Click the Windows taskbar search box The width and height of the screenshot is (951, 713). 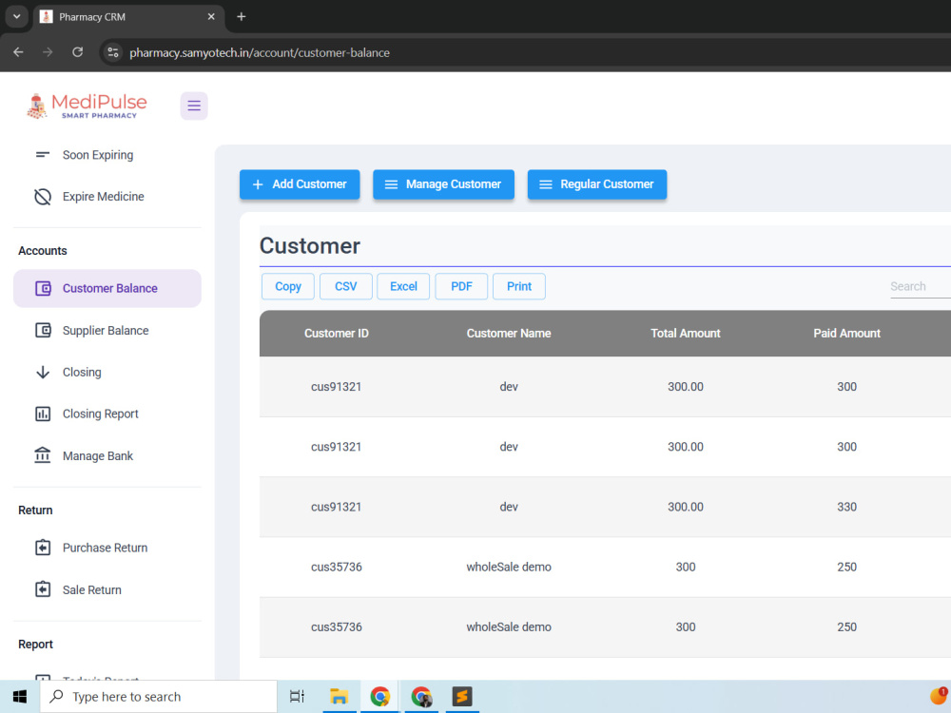coord(159,697)
